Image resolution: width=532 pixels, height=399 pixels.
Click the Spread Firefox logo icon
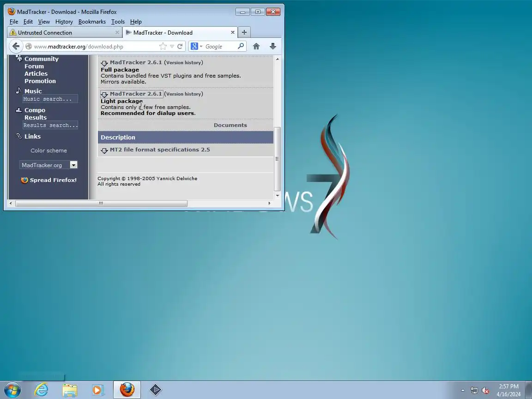24,180
